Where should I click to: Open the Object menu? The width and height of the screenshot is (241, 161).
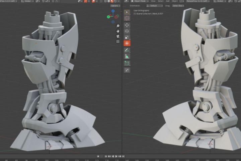click(175, 1)
